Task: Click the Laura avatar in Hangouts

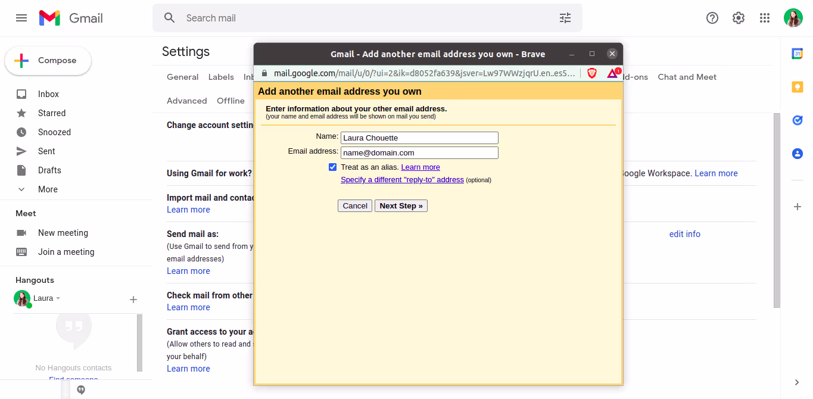Action: (22, 298)
